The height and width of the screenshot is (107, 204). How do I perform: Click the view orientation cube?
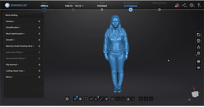coord(195,94)
